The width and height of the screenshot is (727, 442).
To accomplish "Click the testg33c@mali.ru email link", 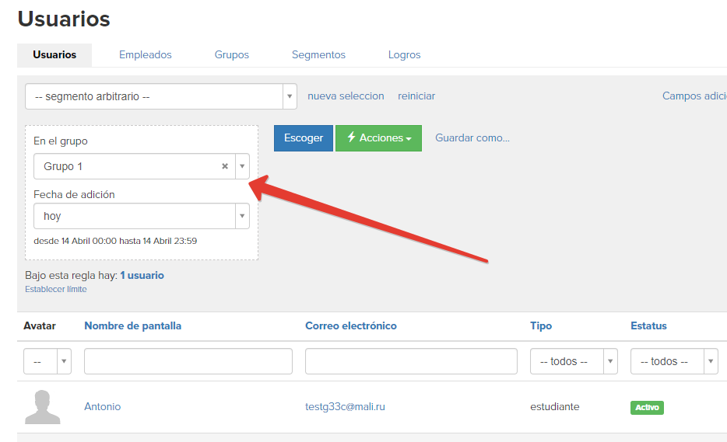I will pos(345,407).
